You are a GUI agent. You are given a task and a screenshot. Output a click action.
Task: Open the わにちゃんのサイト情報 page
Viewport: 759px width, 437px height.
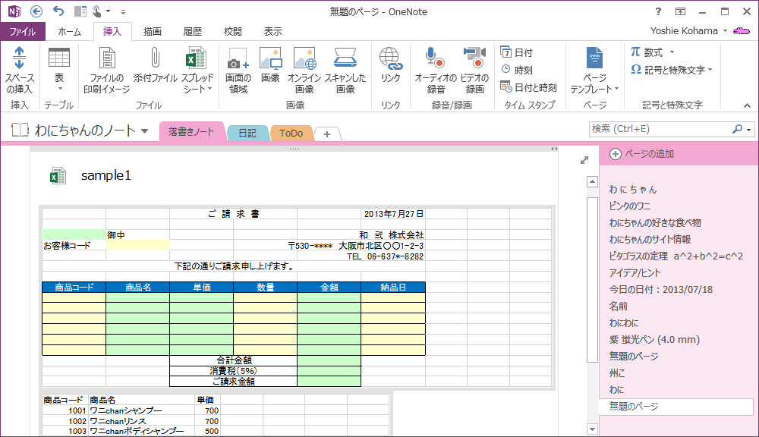point(650,240)
